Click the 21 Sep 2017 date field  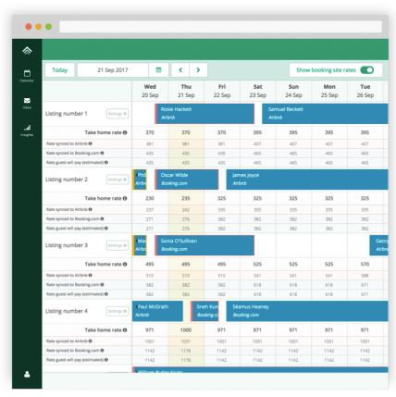113,70
